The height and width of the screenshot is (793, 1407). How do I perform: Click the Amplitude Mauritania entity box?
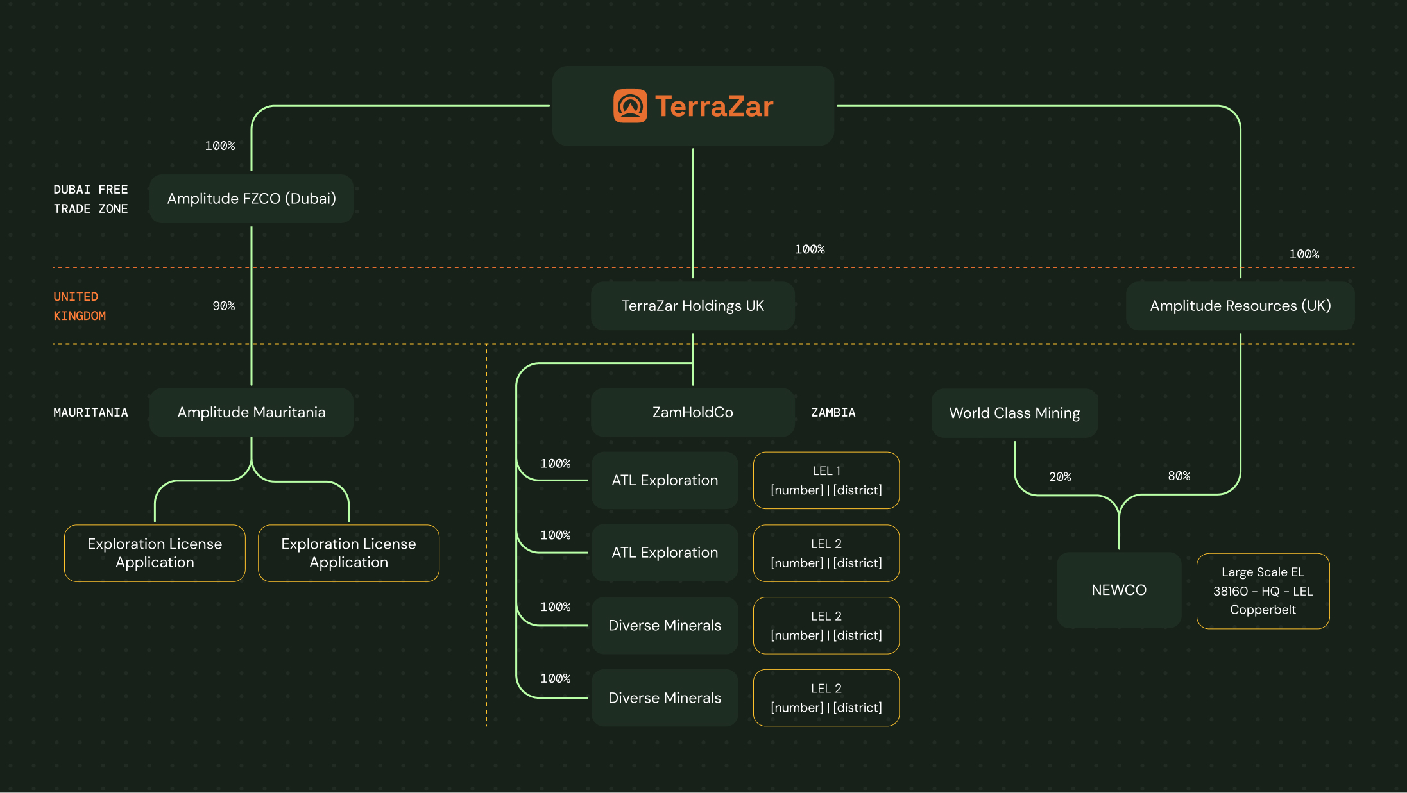[251, 412]
